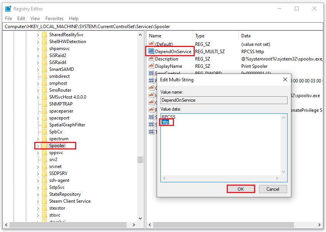This screenshot has height=232, width=326.
Task: Sort values by the Type column header
Action: click(x=216, y=36)
